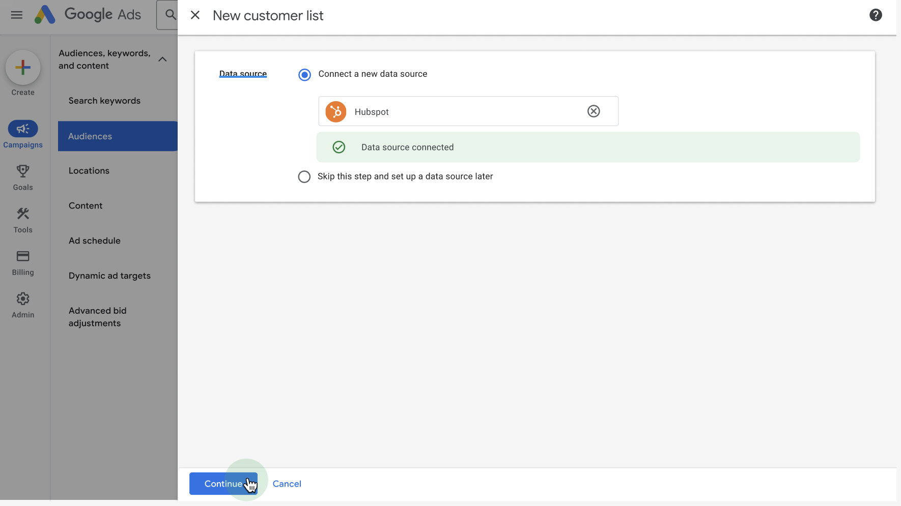Open the Data source link
Image resolution: width=901 pixels, height=506 pixels.
coord(243,73)
